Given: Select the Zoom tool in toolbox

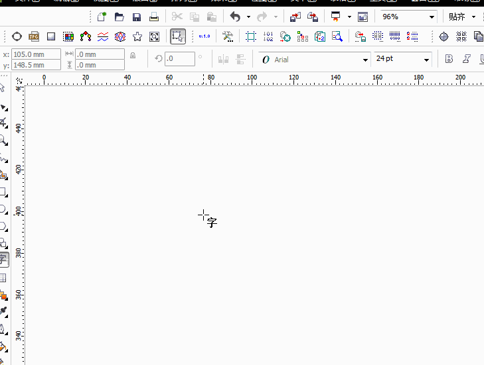Looking at the screenshot, I should tap(4, 140).
